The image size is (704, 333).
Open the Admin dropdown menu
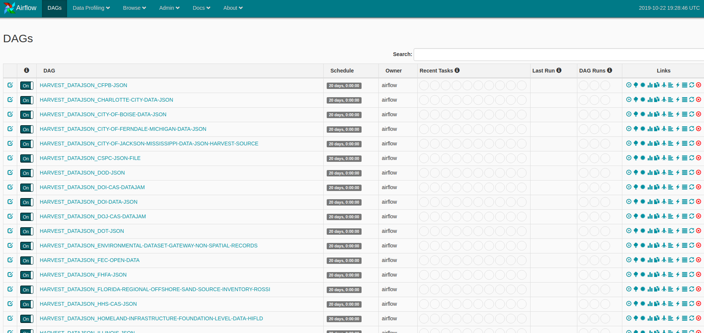tap(169, 8)
